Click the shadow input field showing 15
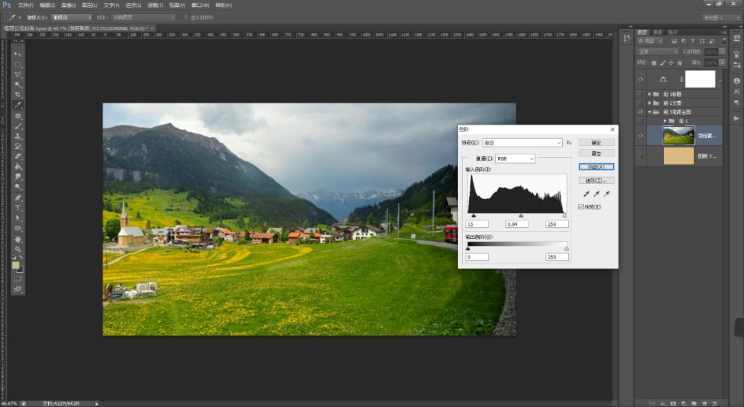The width and height of the screenshot is (744, 407). (477, 224)
